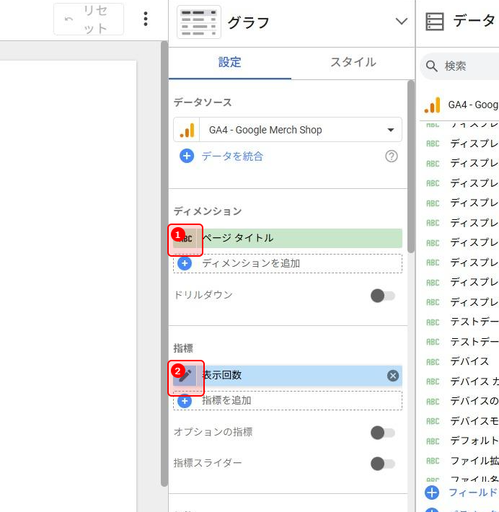This screenshot has width=499, height=512.
Task: Enable the 指標スライダー toggle
Action: [x=382, y=463]
